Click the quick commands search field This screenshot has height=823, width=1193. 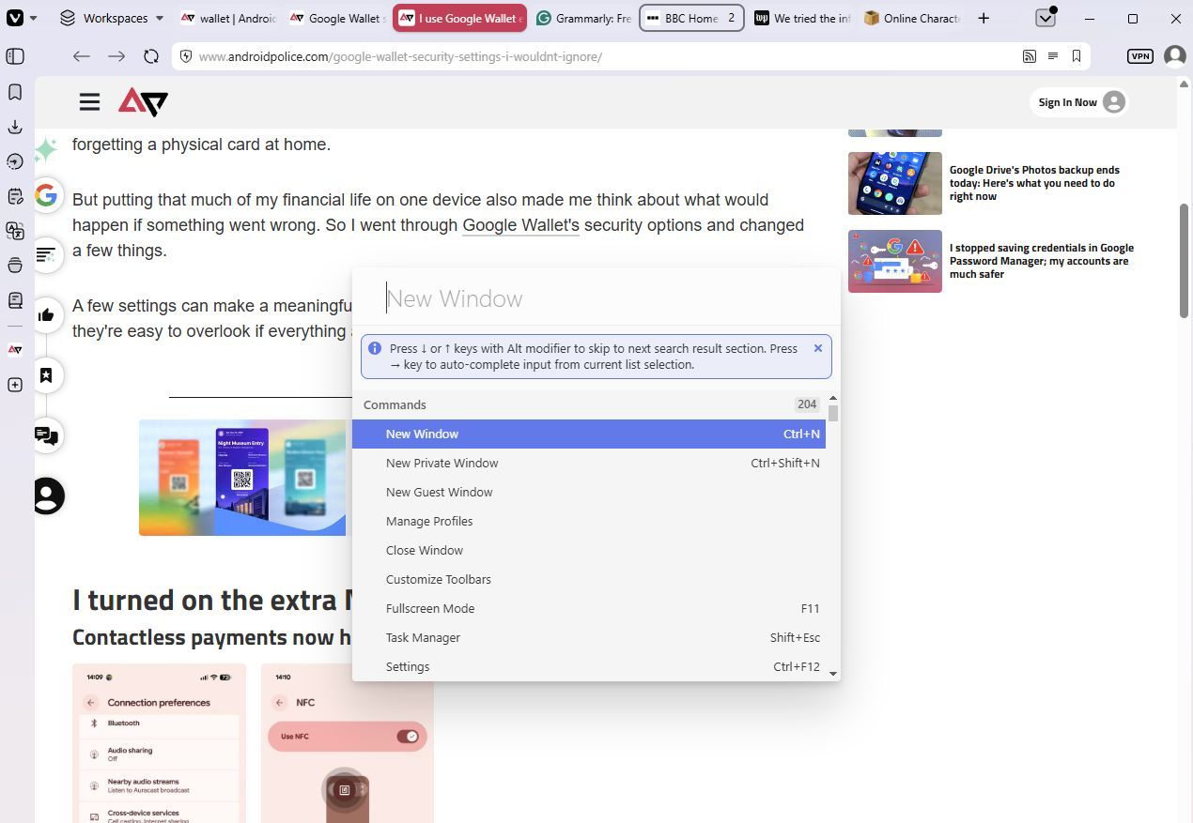[x=596, y=298]
